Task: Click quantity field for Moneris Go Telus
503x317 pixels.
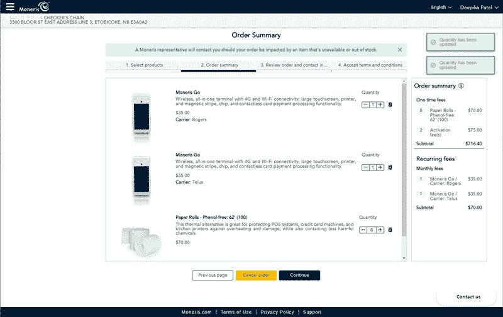Action: click(373, 167)
